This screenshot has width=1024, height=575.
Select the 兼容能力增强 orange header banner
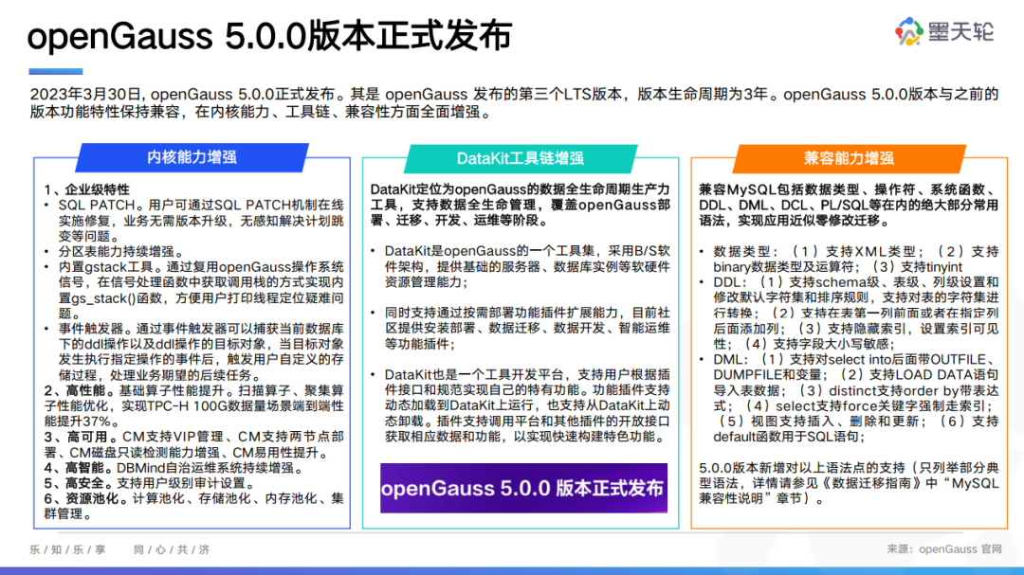point(849,158)
